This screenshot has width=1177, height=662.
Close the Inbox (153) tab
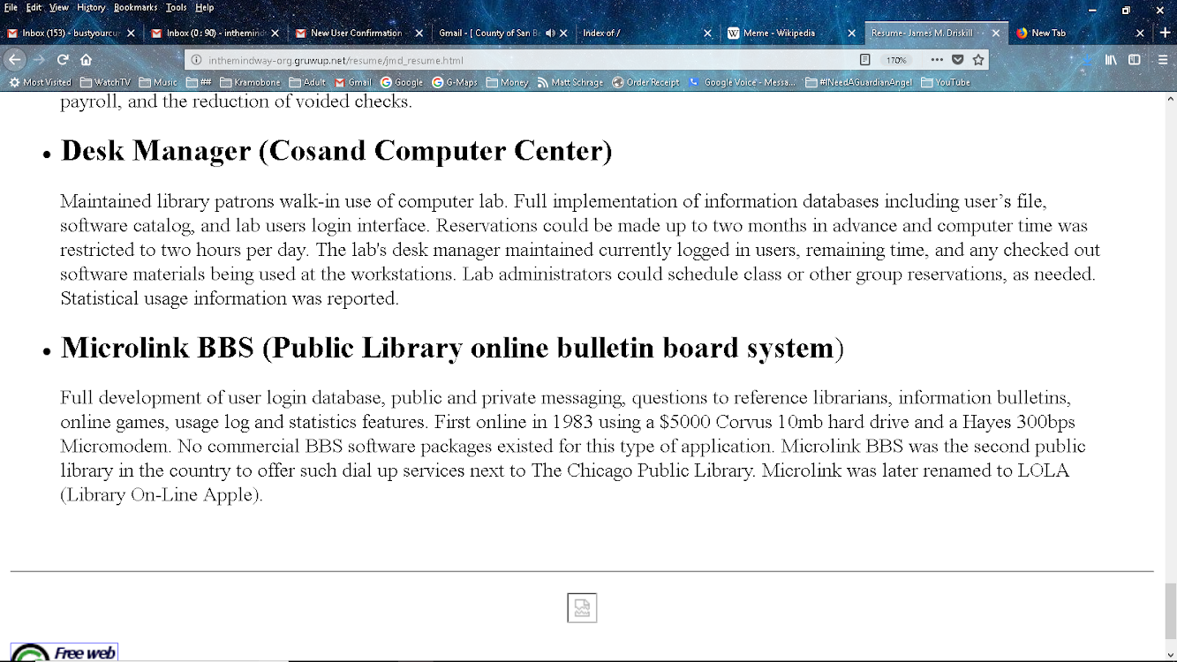[131, 33]
